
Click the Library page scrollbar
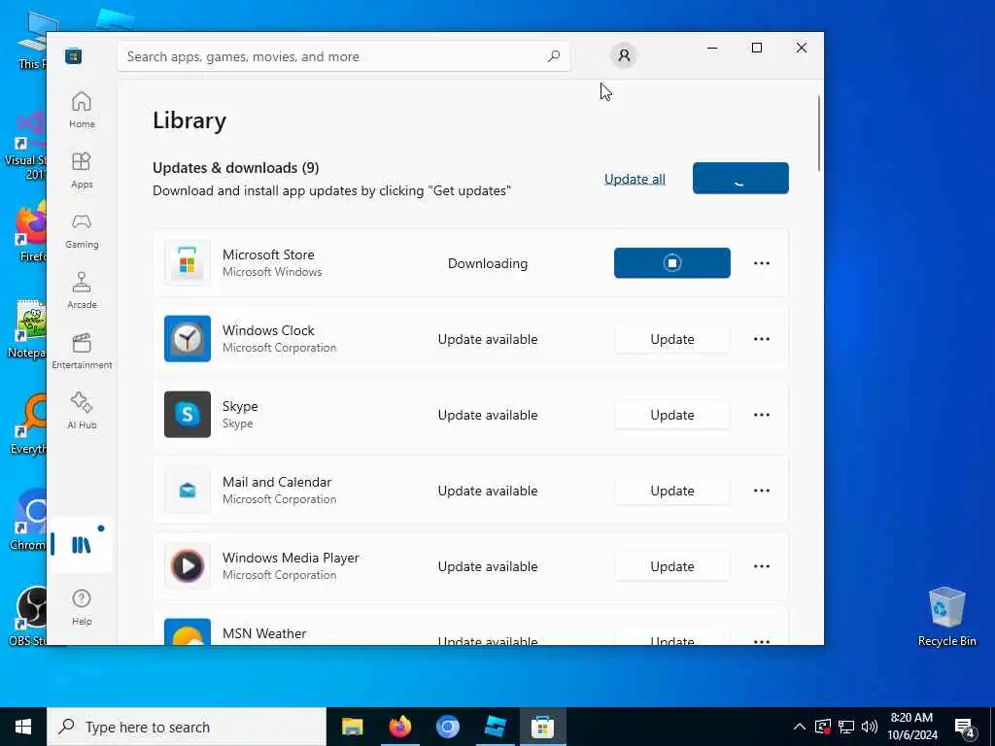819,133
